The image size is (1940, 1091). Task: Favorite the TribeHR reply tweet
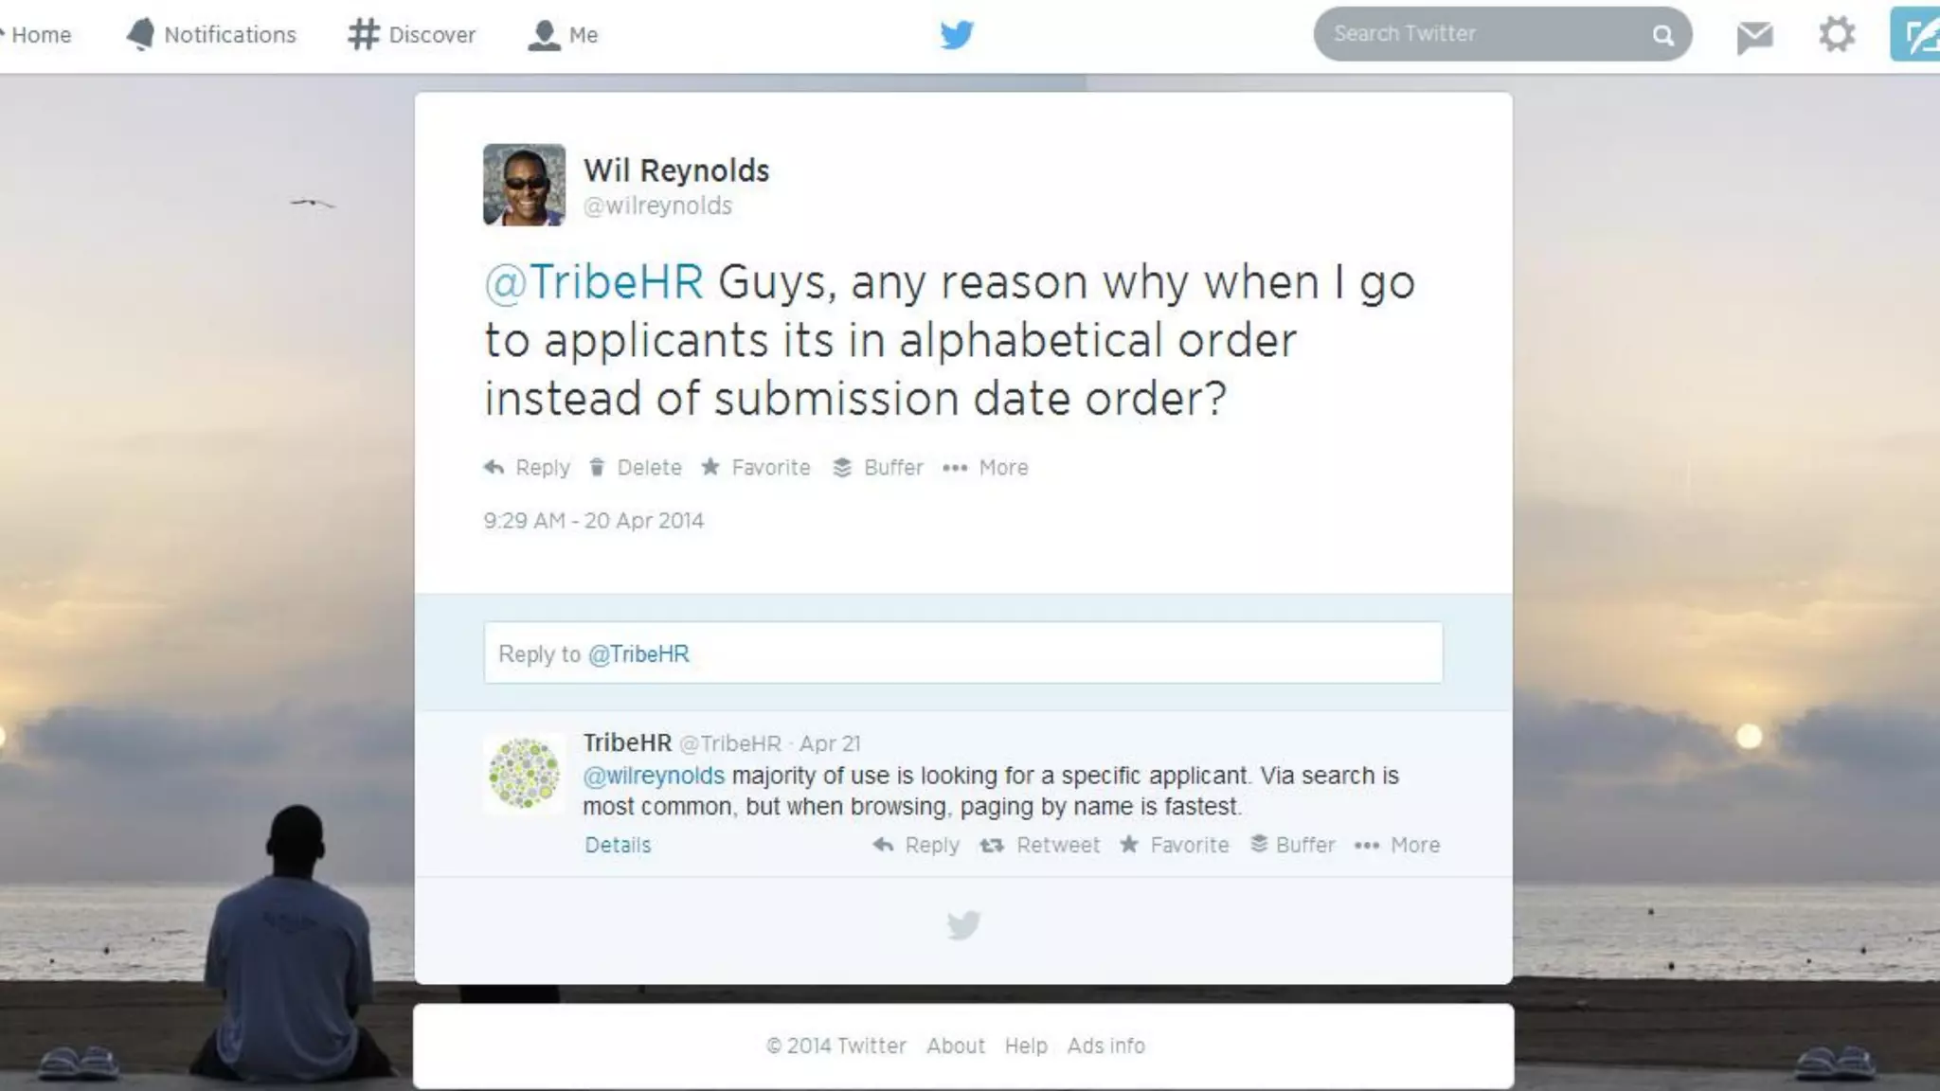click(x=1175, y=845)
